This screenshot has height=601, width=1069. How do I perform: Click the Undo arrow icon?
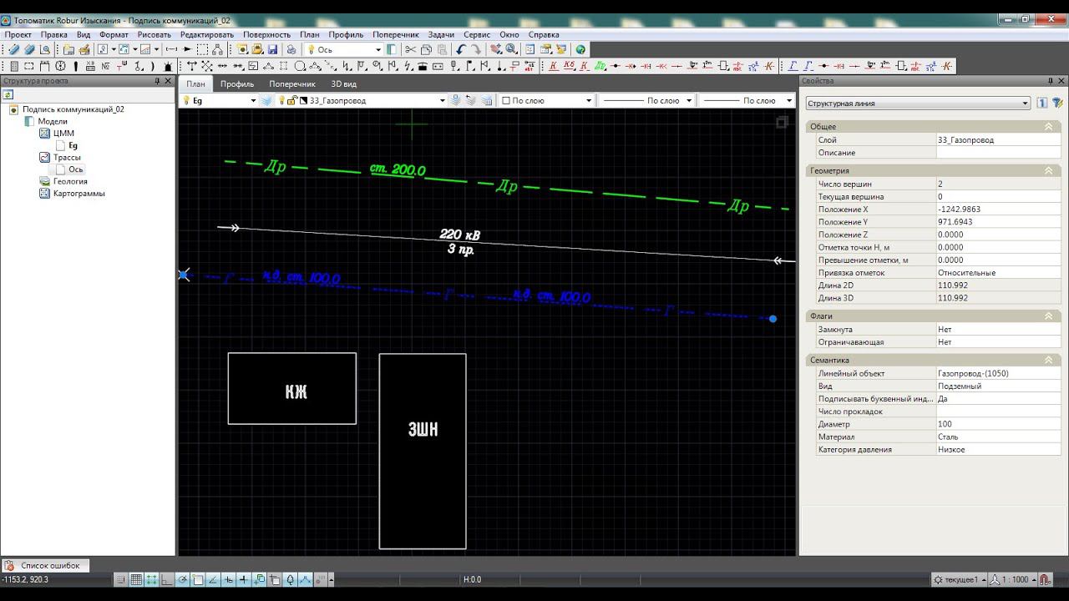461,50
